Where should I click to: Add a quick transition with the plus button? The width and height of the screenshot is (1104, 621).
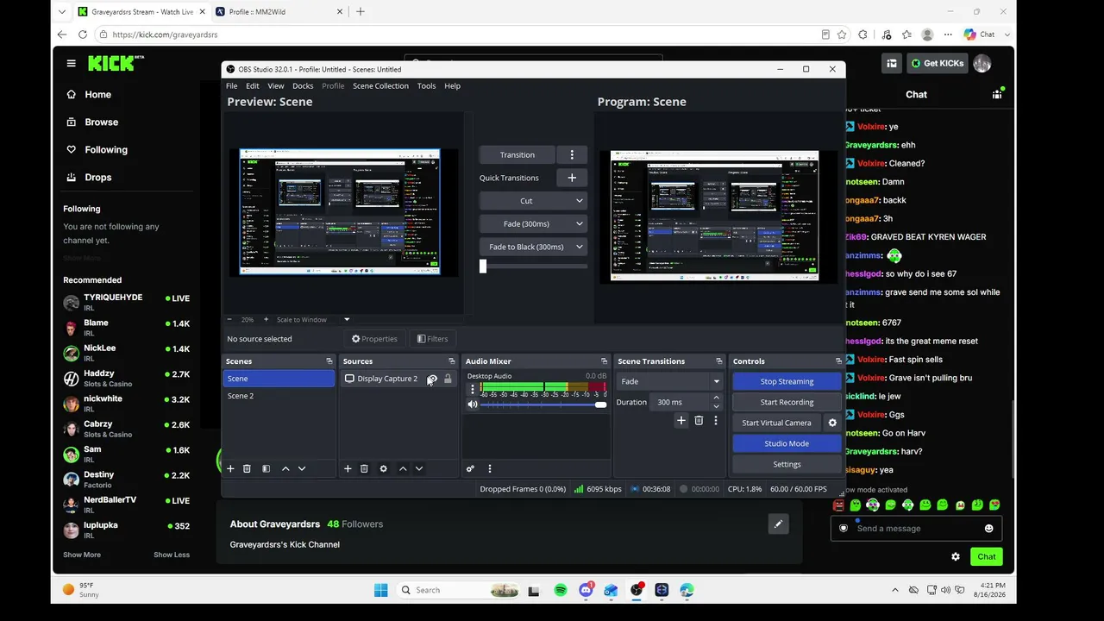572,178
